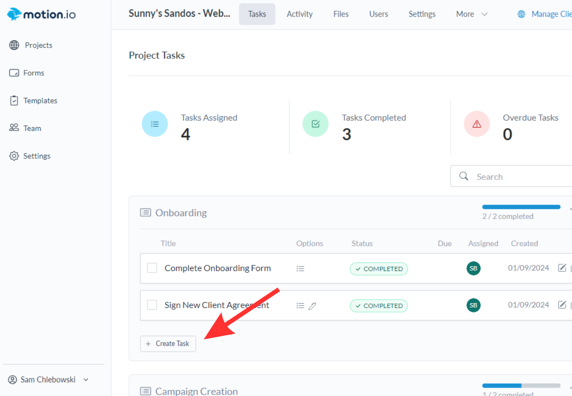Click the motion.io logo
572x396 pixels.
[41, 15]
